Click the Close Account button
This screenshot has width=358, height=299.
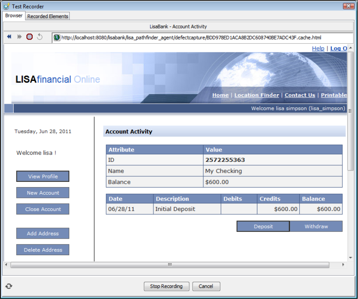pyautogui.click(x=43, y=209)
